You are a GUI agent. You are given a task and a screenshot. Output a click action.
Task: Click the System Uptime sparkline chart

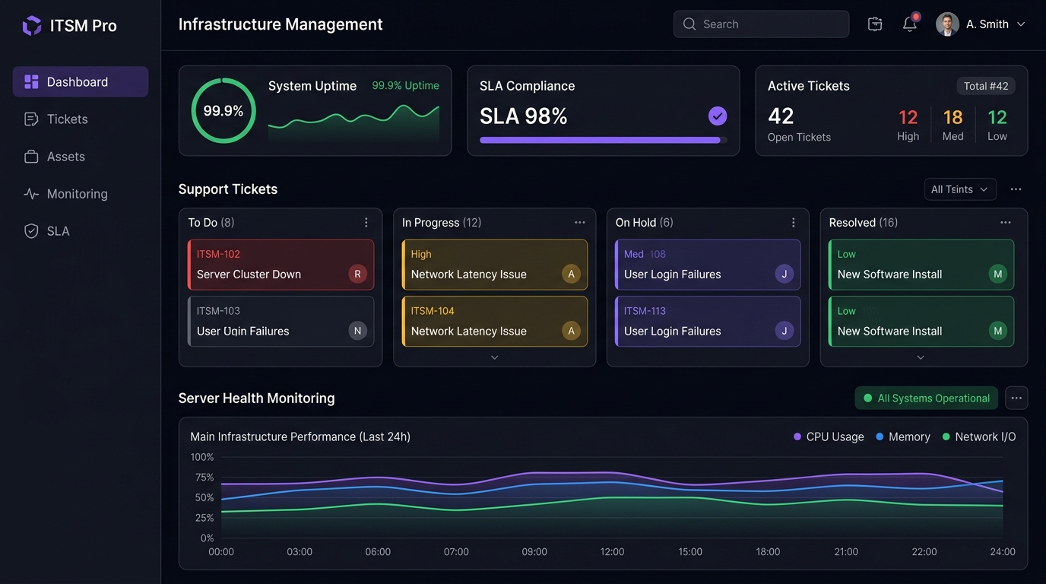pos(353,122)
